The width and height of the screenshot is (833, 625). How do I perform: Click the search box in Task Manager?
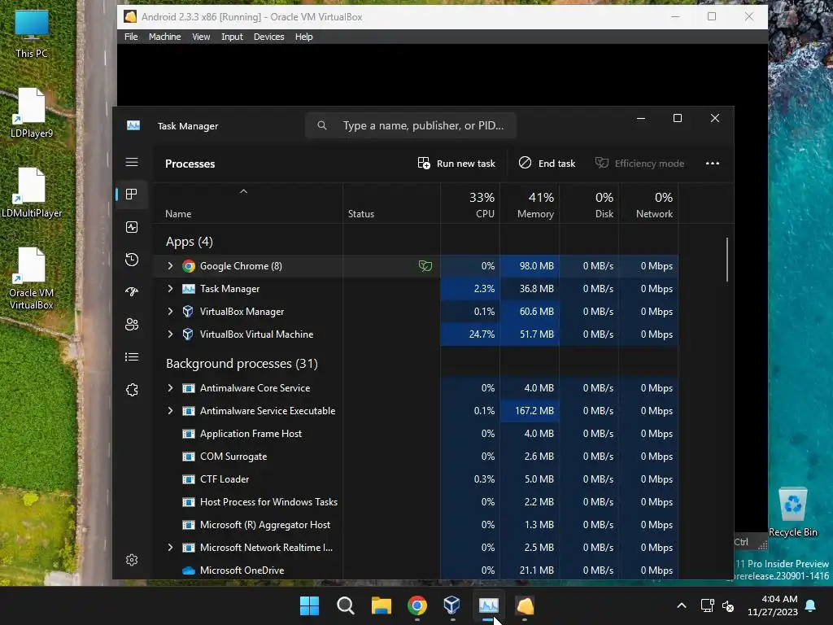(x=411, y=125)
